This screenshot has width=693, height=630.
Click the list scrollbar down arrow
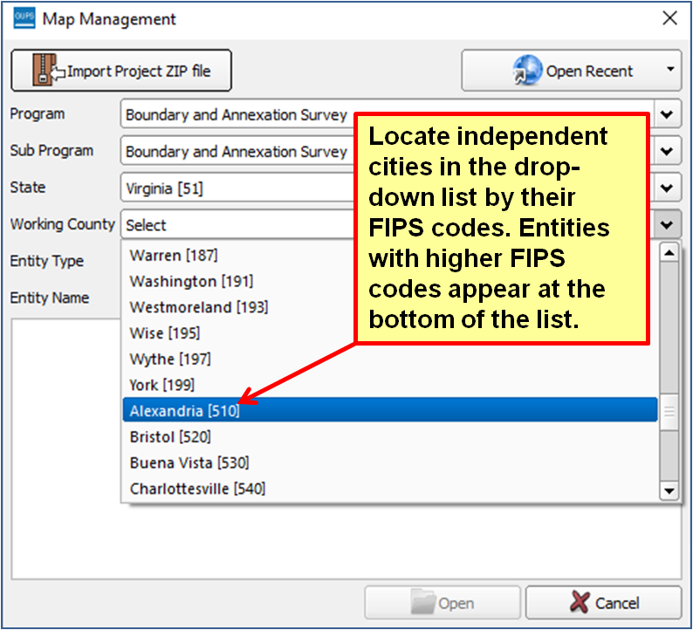pyautogui.click(x=669, y=491)
